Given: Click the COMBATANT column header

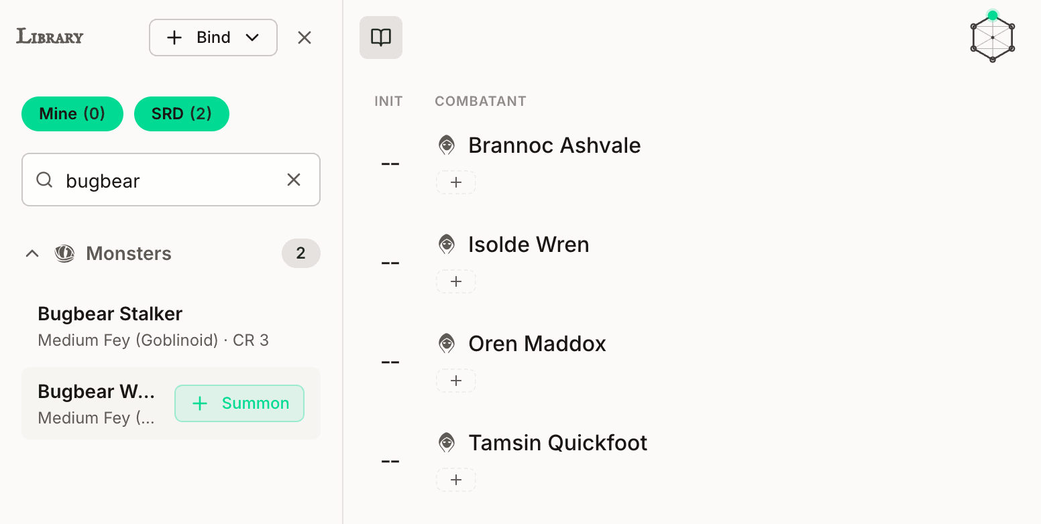Looking at the screenshot, I should (x=480, y=101).
